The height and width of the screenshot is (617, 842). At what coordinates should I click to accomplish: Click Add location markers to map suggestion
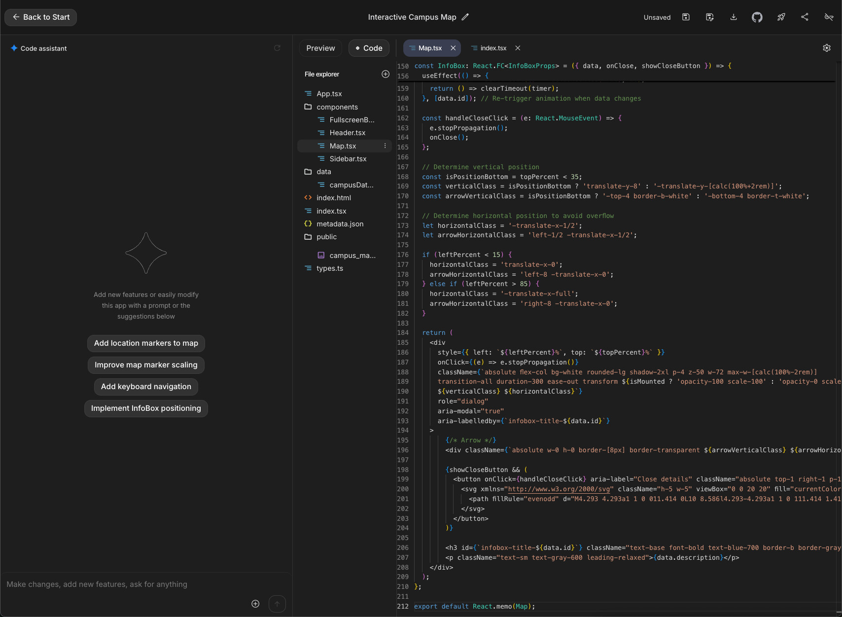click(x=146, y=343)
